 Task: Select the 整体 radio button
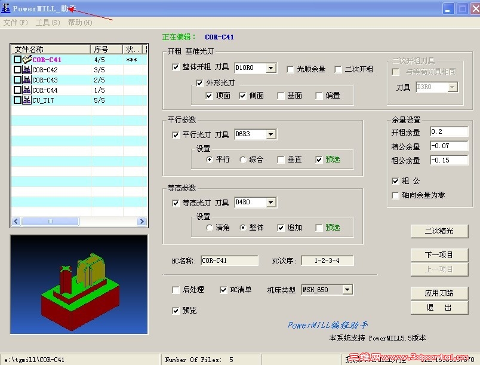click(x=243, y=228)
